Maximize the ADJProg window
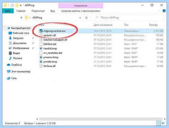 (152, 5)
